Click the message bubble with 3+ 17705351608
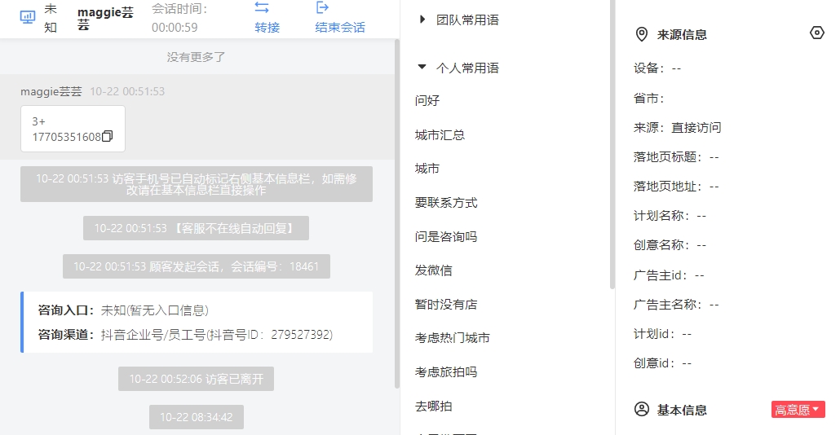 pos(73,129)
